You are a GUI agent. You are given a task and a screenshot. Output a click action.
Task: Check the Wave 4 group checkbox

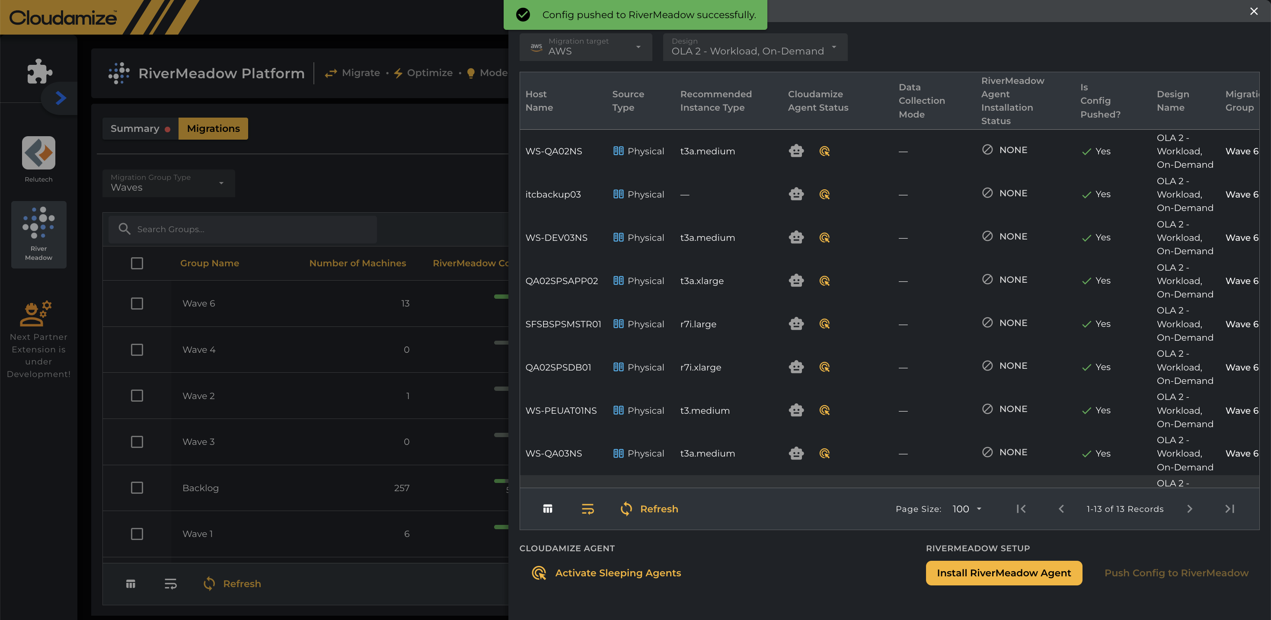(137, 349)
